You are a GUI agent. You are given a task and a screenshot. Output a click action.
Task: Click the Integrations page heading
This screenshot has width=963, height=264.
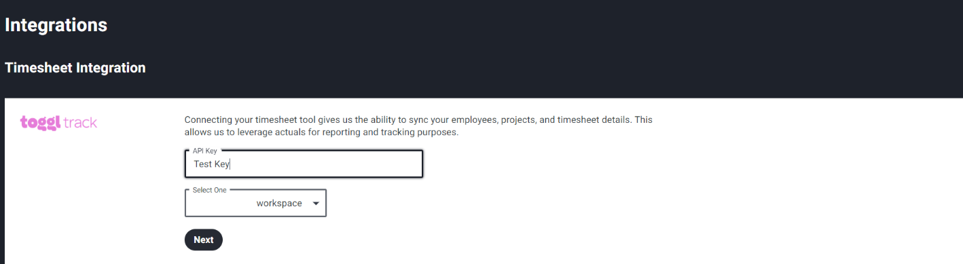pyautogui.click(x=56, y=25)
